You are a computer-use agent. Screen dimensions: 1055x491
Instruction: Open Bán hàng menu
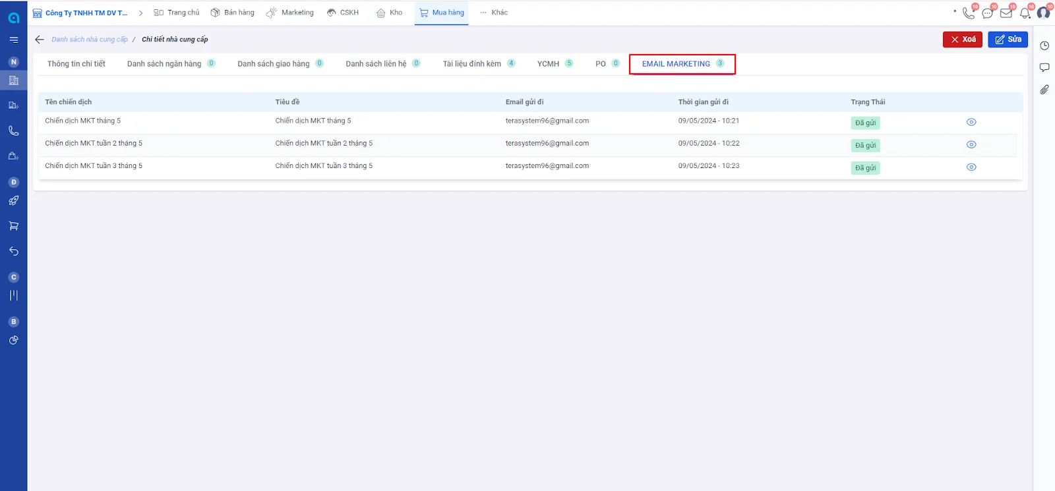[232, 13]
